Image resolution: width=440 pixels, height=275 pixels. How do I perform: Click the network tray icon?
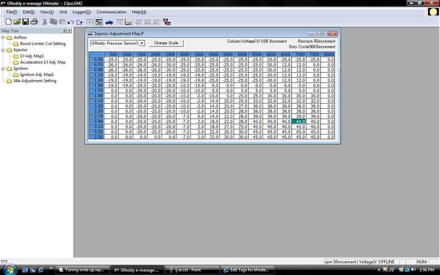(407, 269)
